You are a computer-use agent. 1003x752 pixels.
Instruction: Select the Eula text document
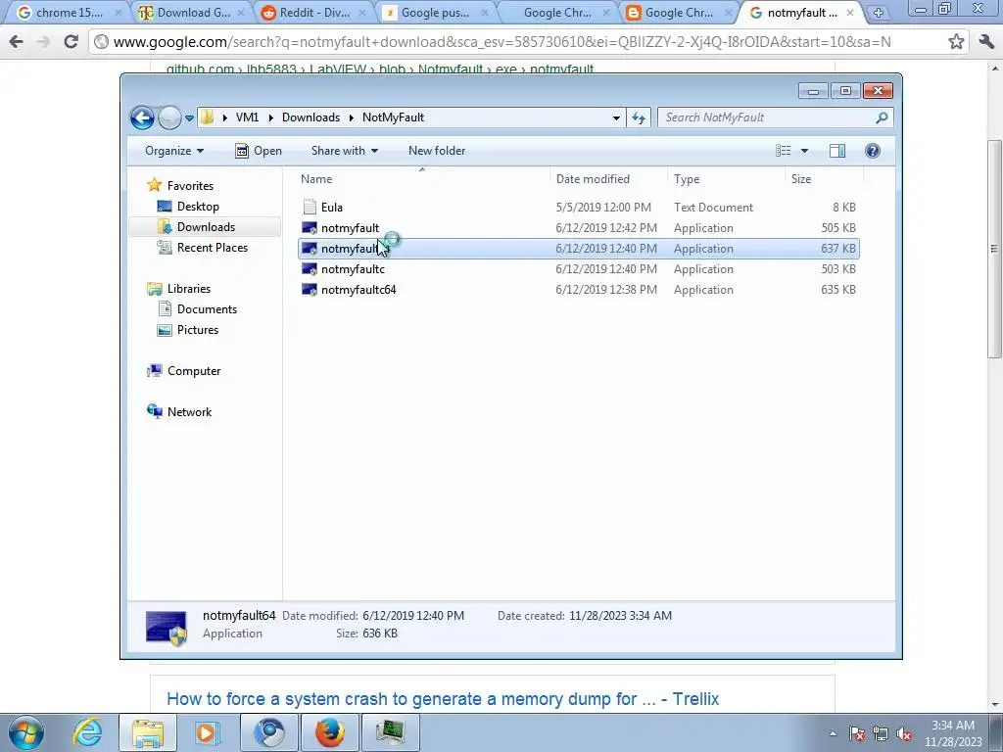578,208
